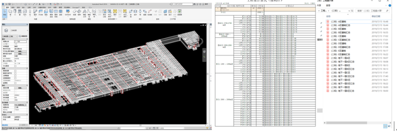Open the Enscape ribbon tab
397x135 pixels.
click(76, 8)
